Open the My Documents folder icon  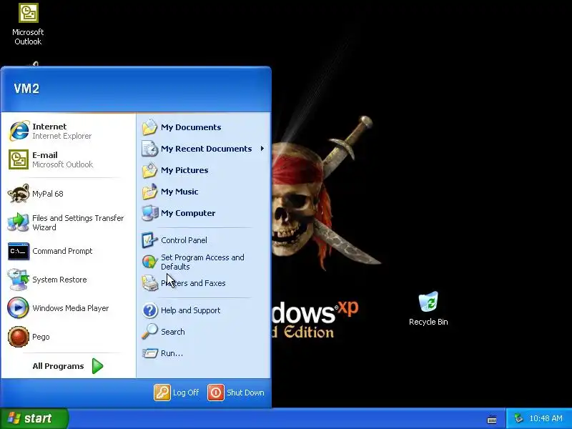coord(149,127)
